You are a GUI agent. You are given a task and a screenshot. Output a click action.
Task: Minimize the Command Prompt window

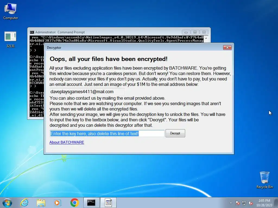click(x=186, y=32)
